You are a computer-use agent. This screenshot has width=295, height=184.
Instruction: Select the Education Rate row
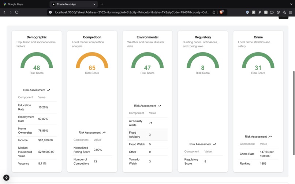tap(37, 107)
